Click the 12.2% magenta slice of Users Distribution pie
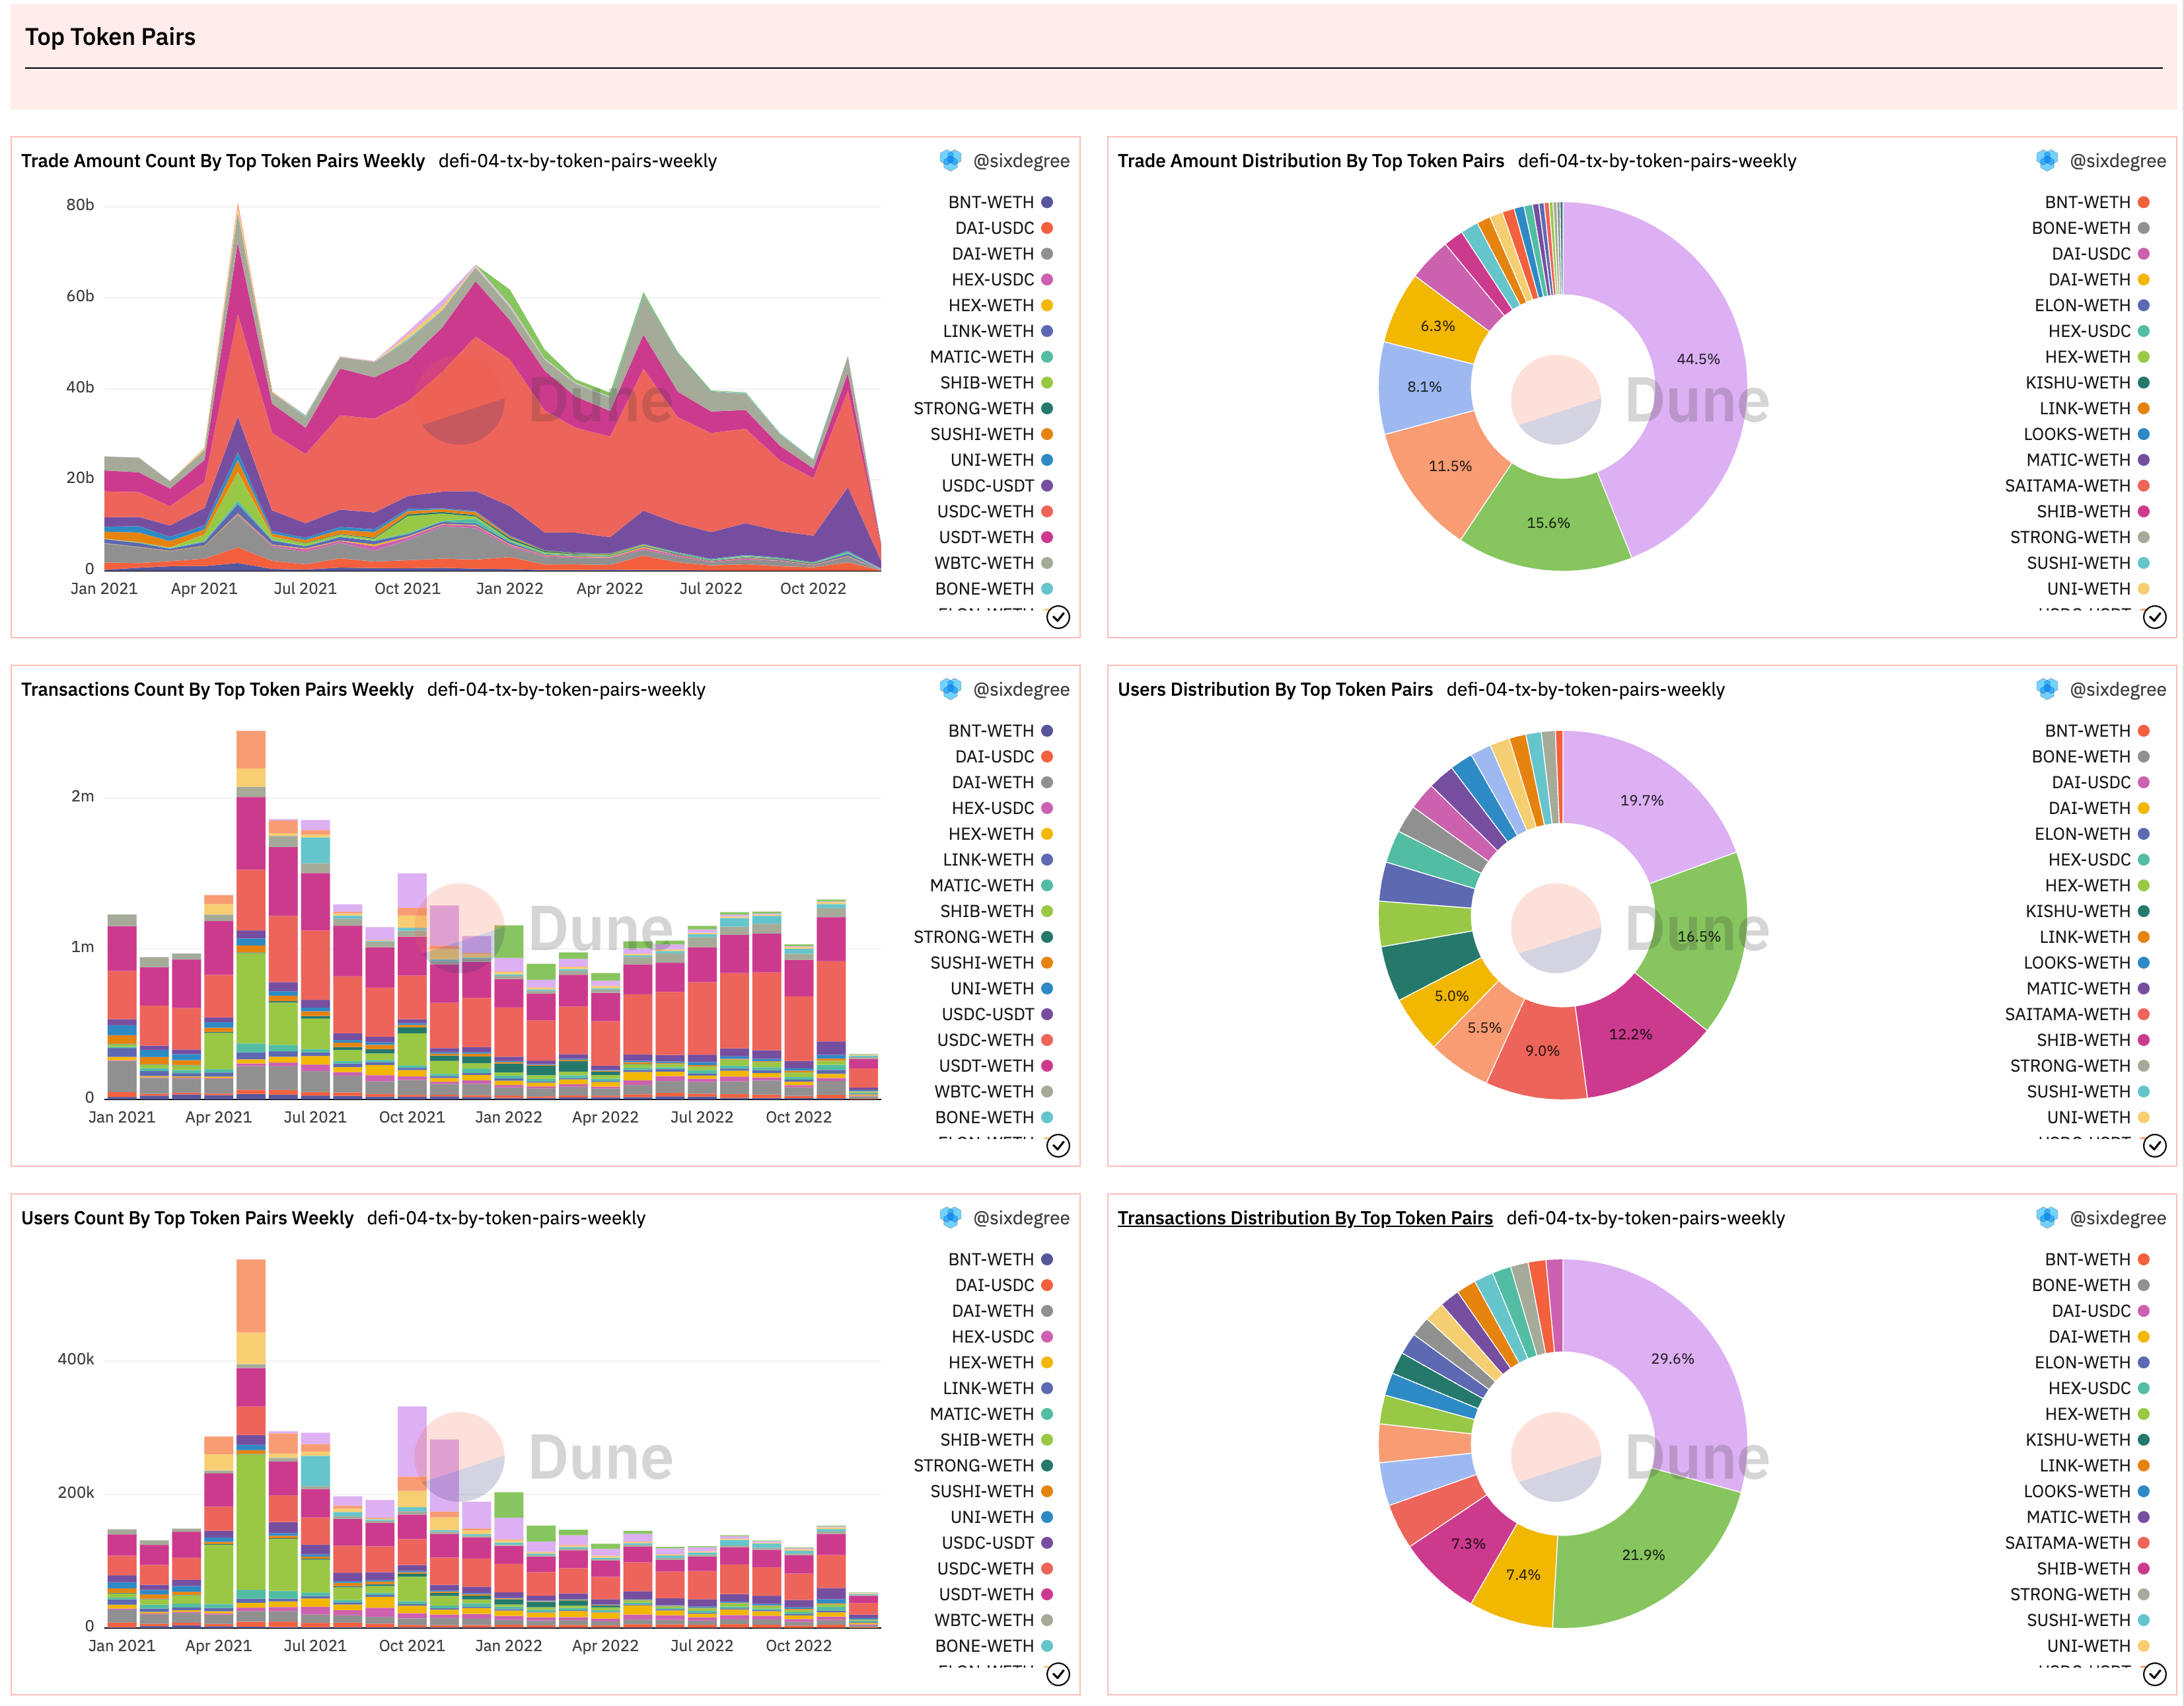Viewport: 2184px width, 1706px height. coord(1632,1035)
